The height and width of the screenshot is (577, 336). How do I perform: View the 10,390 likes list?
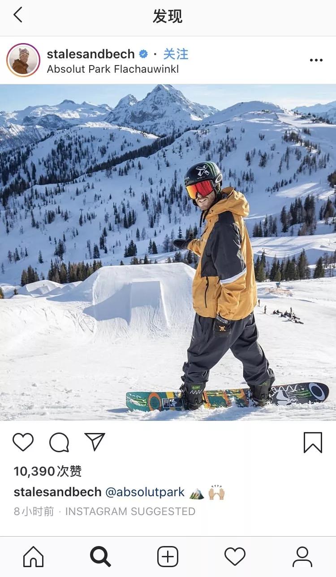click(x=47, y=471)
